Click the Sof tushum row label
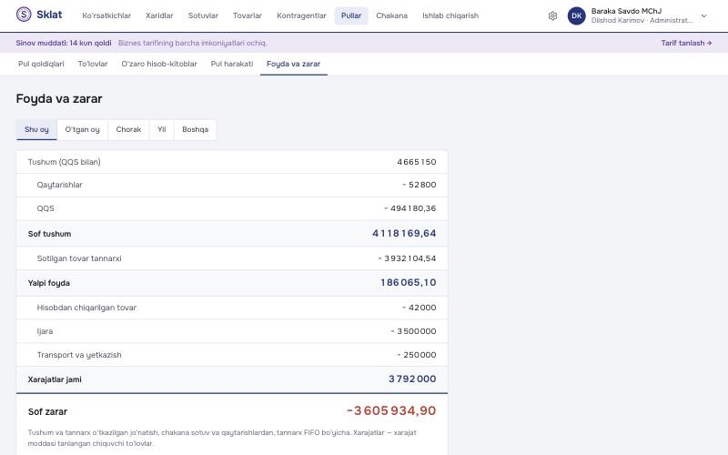This screenshot has width=728, height=455. coord(49,234)
